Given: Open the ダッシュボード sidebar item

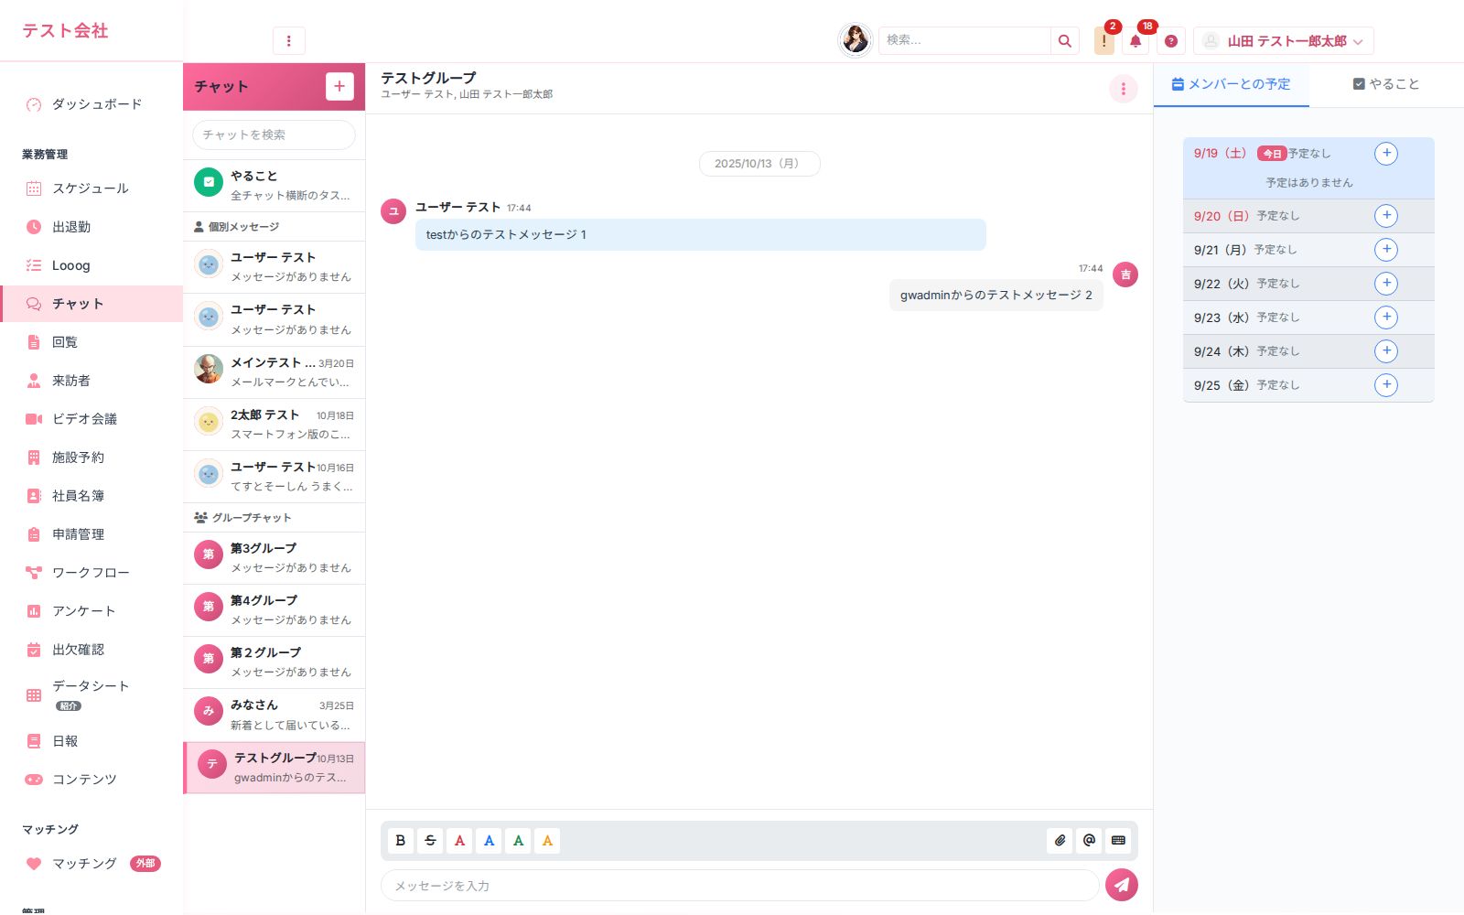Looking at the screenshot, I should coord(91,104).
